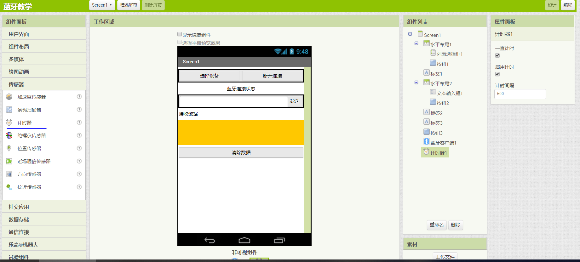The height and width of the screenshot is (262, 580).
Task: Select the 接近传感器 proximity icon
Action: pos(9,187)
